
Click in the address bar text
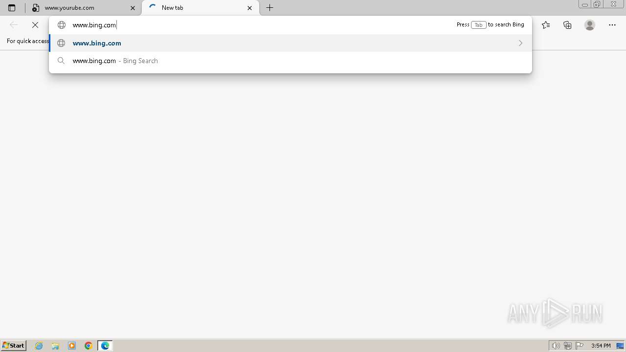point(94,25)
